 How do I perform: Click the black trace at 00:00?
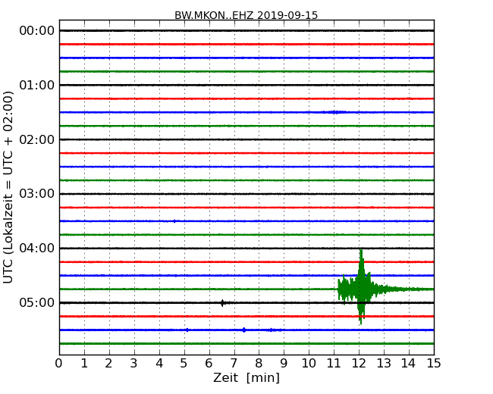point(246,30)
